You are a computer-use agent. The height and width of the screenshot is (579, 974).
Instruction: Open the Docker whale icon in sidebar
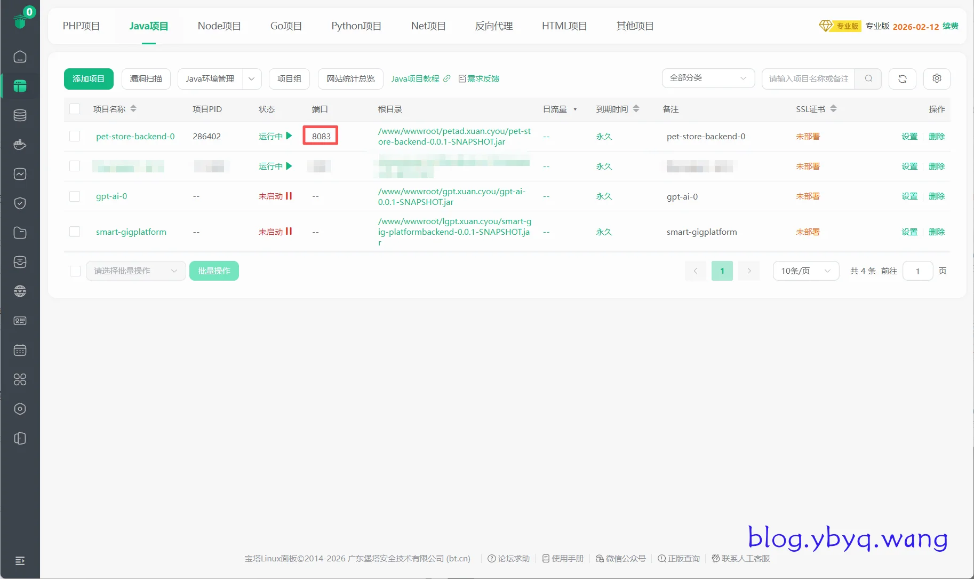(x=20, y=145)
